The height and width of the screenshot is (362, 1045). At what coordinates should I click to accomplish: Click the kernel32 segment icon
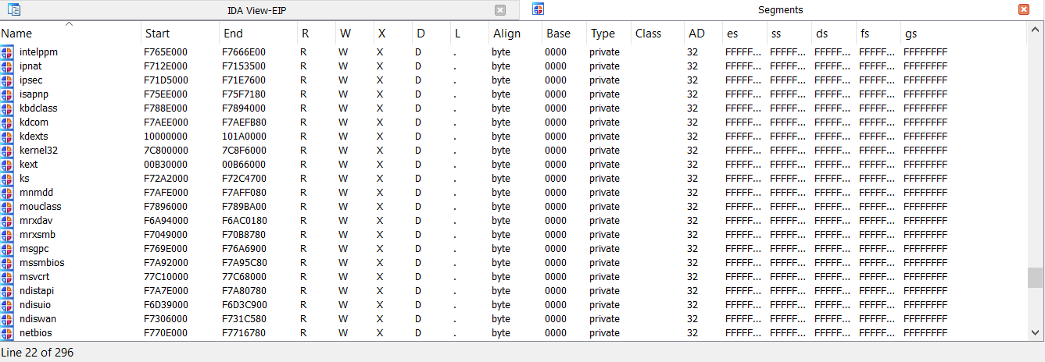tap(7, 151)
